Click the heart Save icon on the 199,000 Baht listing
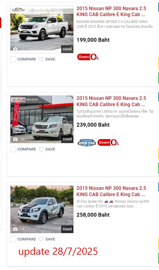This screenshot has width=159, height=270. point(41,59)
